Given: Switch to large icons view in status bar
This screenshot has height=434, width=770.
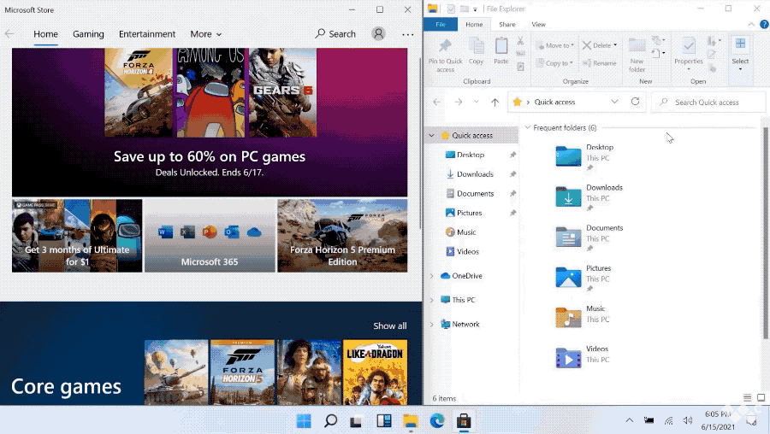Looking at the screenshot, I should coord(760,398).
